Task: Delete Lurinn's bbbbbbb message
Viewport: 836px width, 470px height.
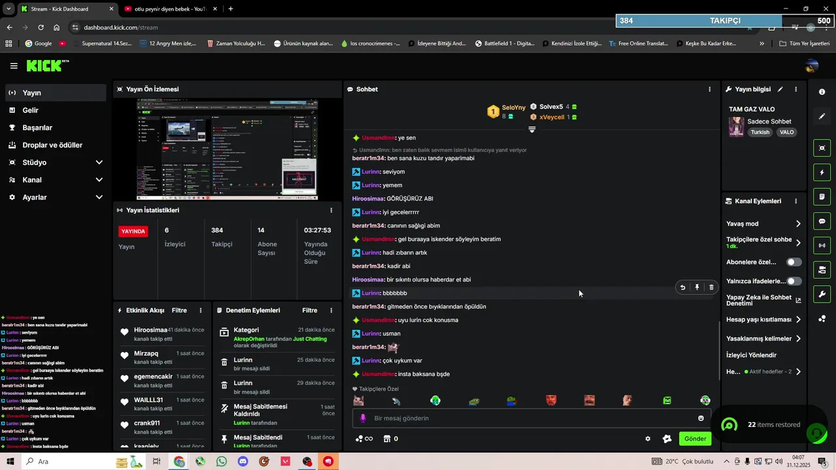Action: pyautogui.click(x=711, y=287)
